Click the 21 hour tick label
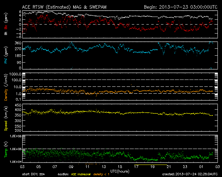The height and width of the screenshot is (177, 222). pyautogui.click(x=169, y=167)
